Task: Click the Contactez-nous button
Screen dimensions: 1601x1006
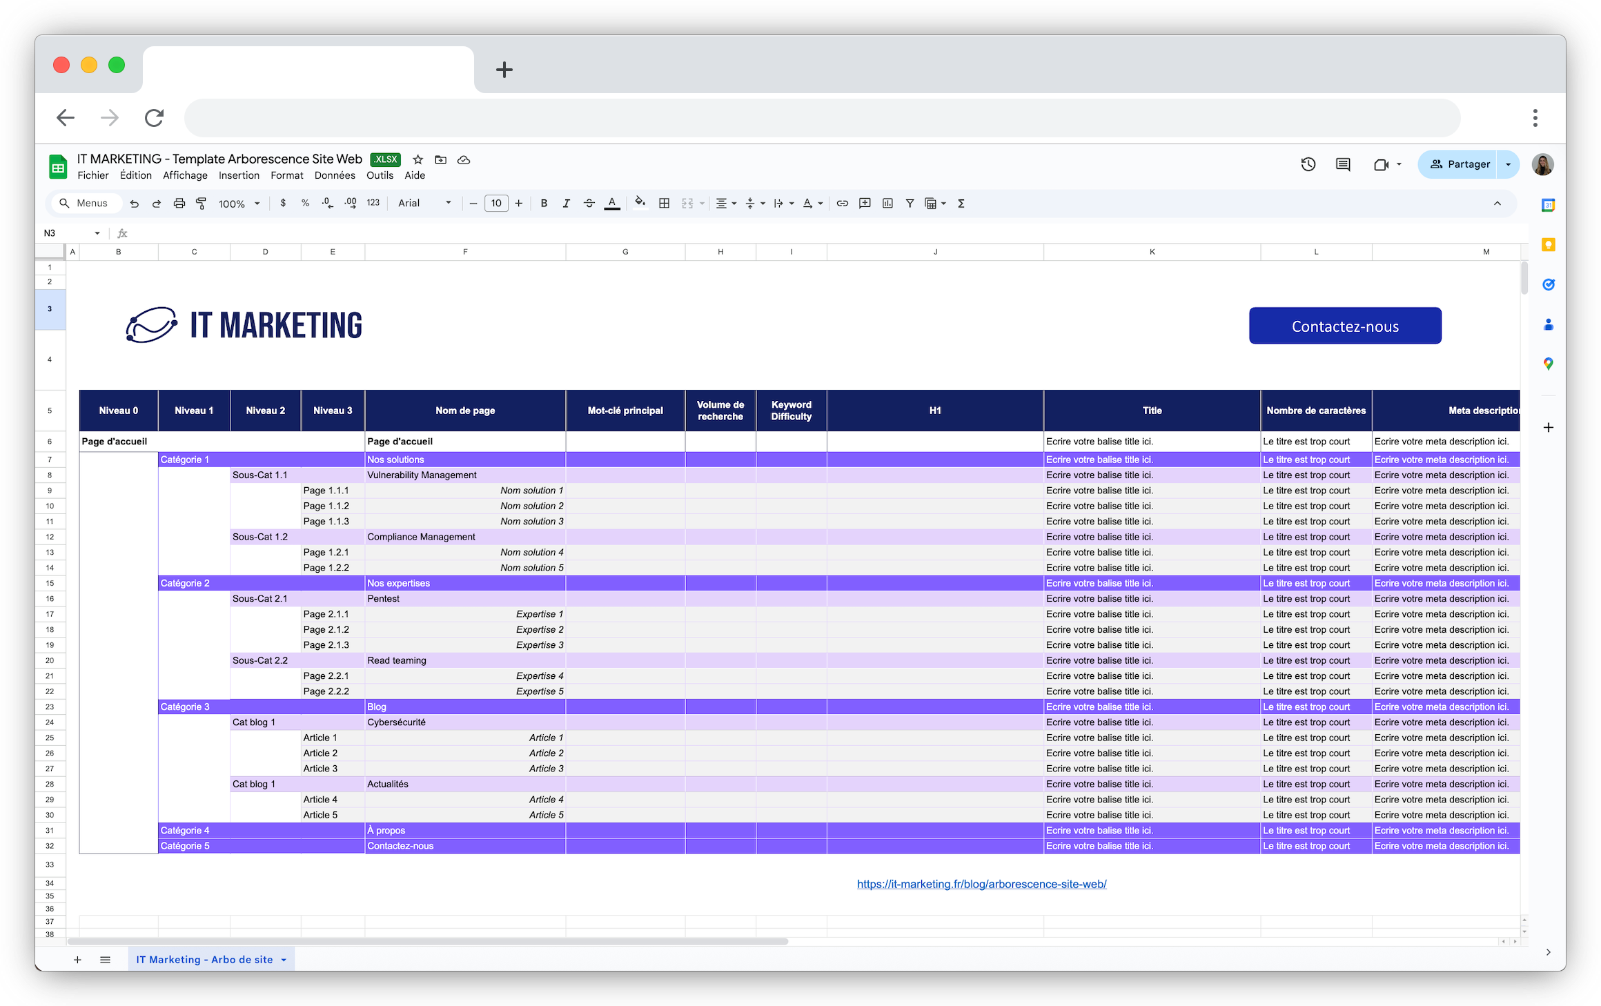Action: 1344,326
